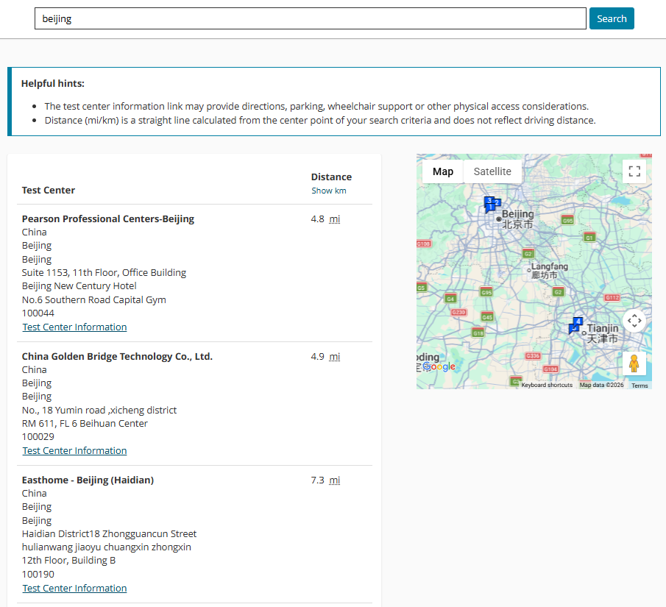Click the Pearson Professional Centers-Beijing heading
Image resolution: width=666 pixels, height=607 pixels.
coord(108,219)
